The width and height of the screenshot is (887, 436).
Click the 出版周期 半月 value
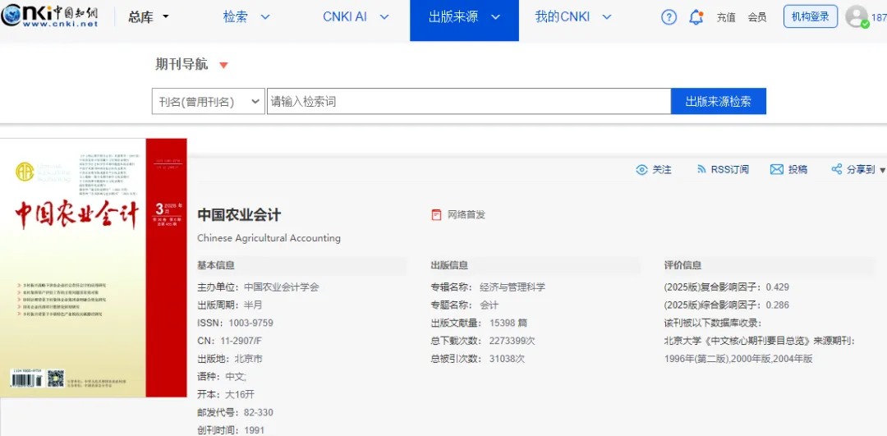point(253,305)
